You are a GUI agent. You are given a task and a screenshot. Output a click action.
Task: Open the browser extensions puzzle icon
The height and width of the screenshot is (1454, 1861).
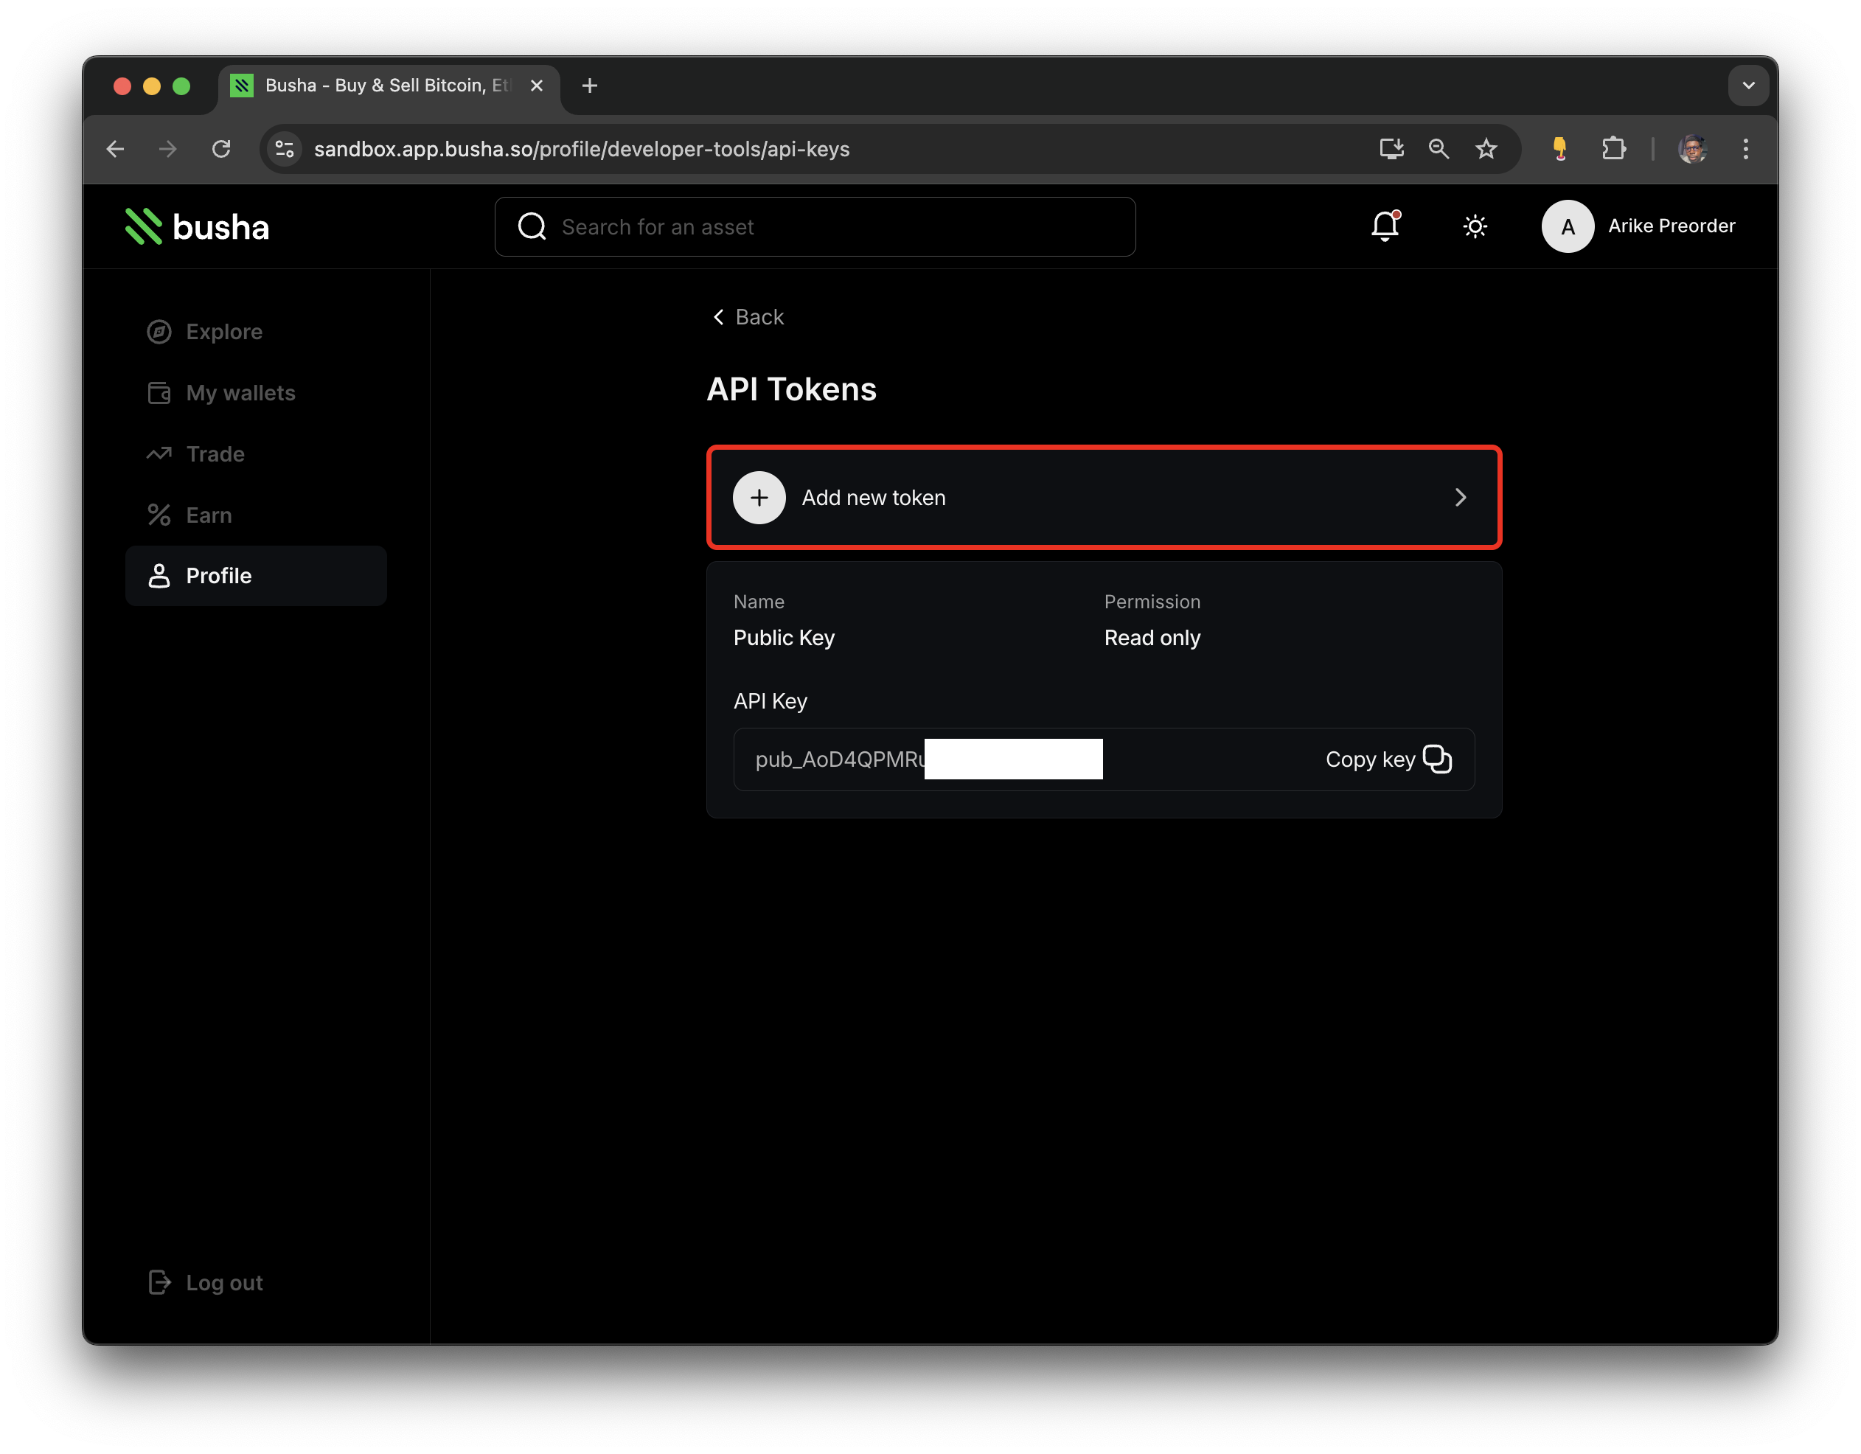pos(1614,148)
